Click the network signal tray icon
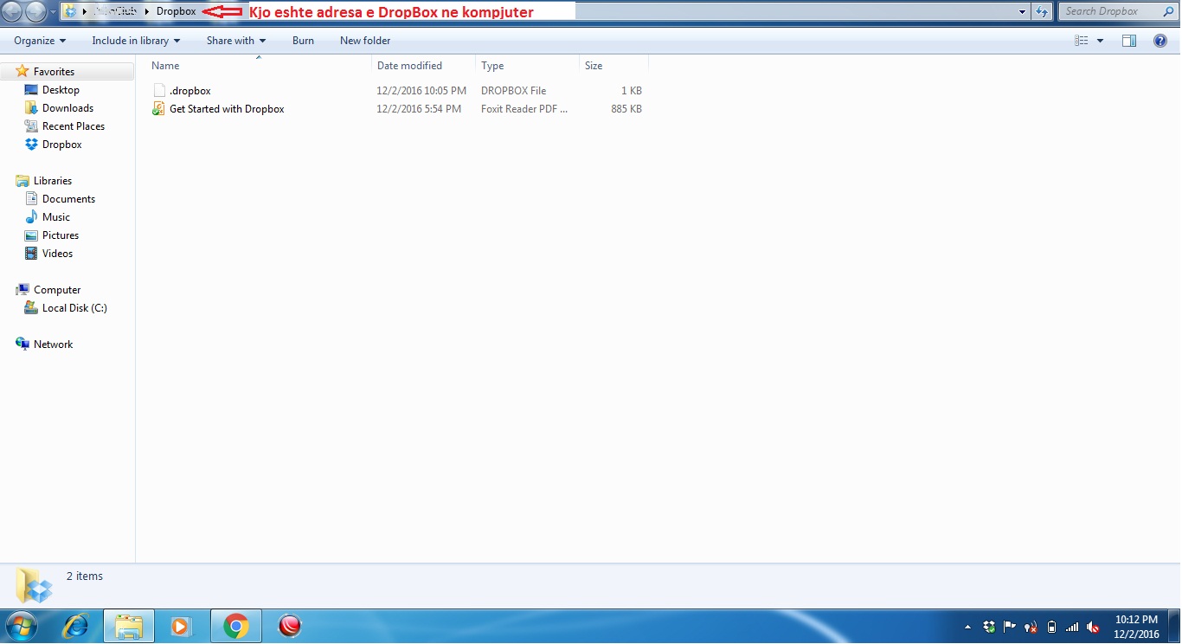The height and width of the screenshot is (644, 1182). click(x=1072, y=627)
